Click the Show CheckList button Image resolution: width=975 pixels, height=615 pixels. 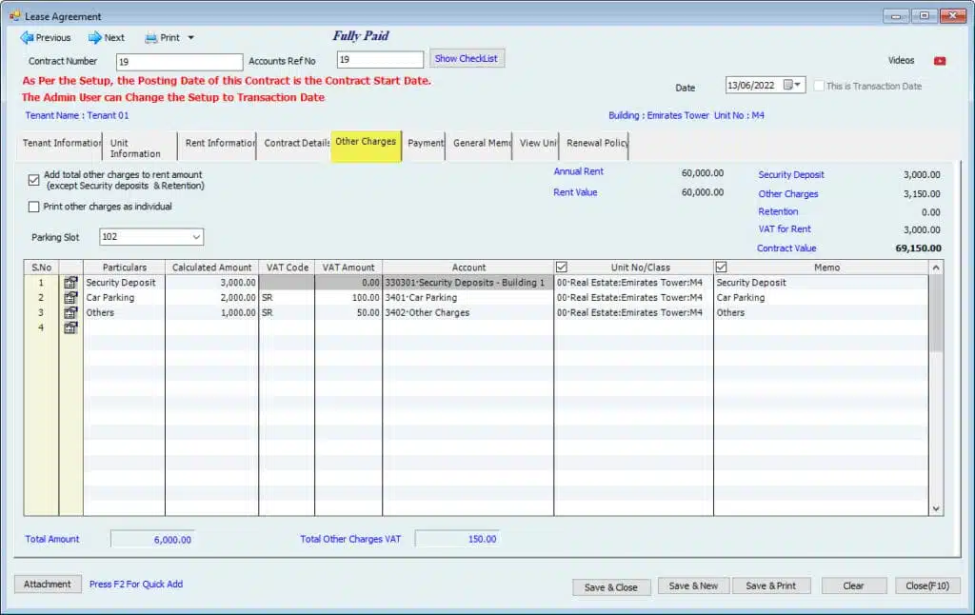click(467, 59)
